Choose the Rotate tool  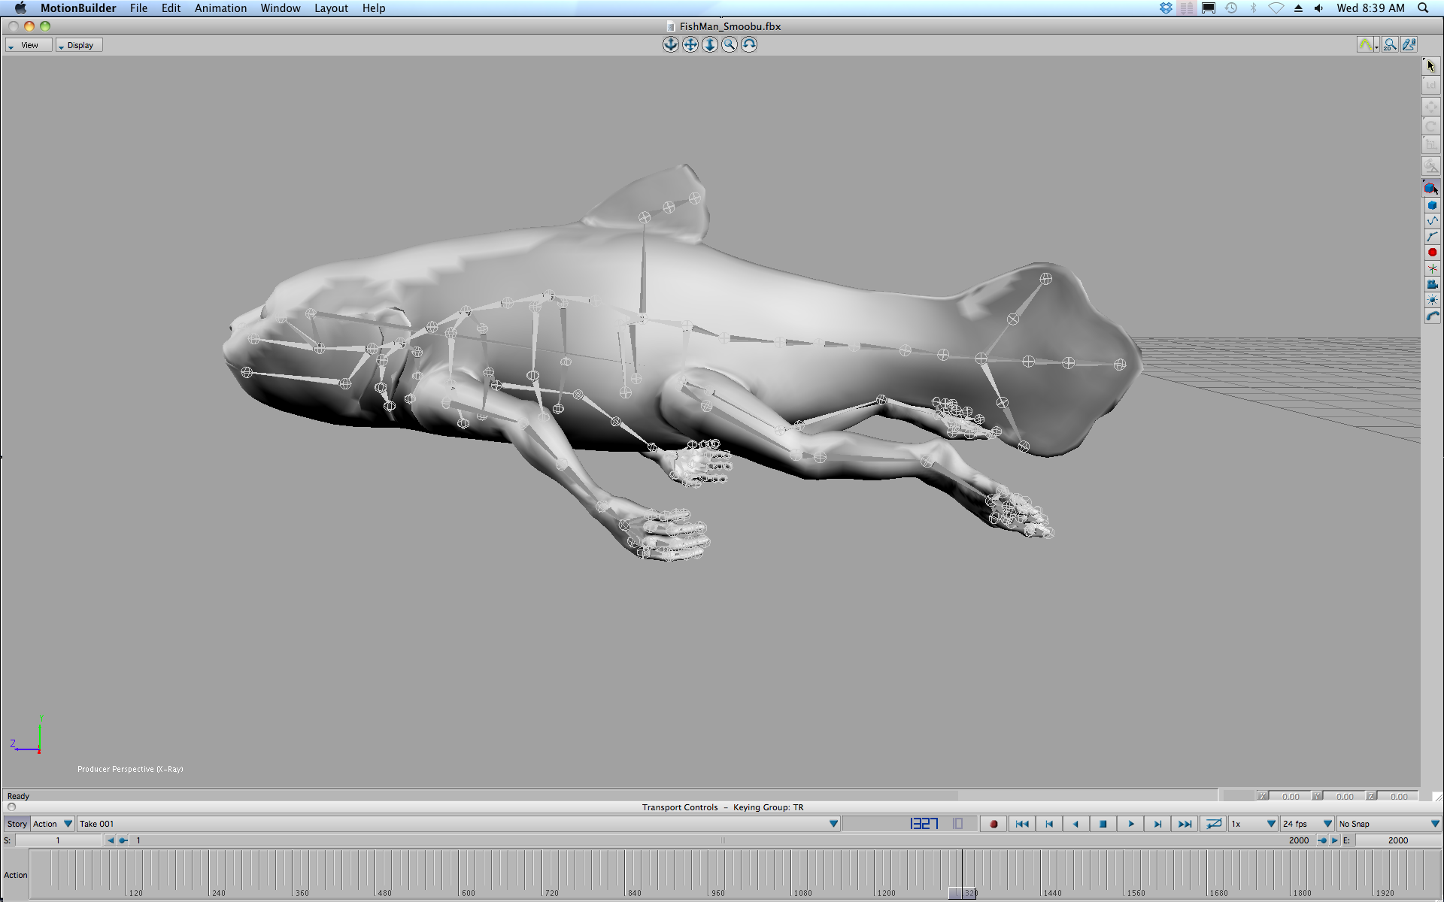(x=1430, y=126)
